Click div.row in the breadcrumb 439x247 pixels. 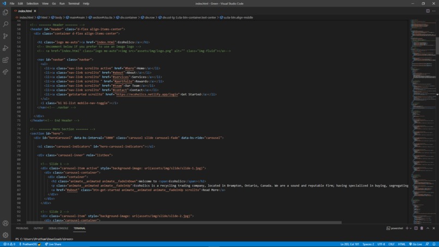pyautogui.click(x=149, y=17)
